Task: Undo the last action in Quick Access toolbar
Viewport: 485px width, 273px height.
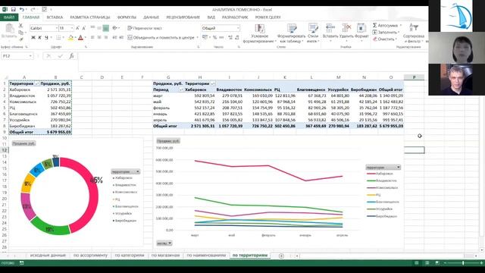Action: (22, 10)
